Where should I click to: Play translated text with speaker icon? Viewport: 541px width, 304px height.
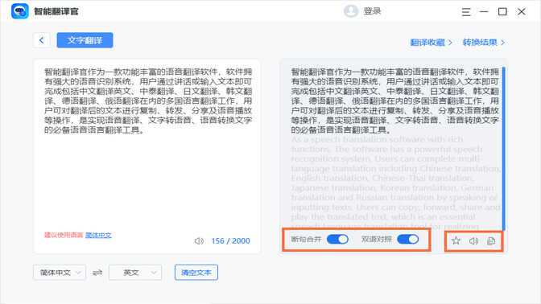pyautogui.click(x=473, y=240)
